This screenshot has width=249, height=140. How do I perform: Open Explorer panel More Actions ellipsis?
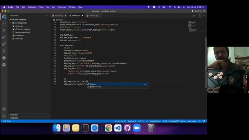tap(47, 16)
